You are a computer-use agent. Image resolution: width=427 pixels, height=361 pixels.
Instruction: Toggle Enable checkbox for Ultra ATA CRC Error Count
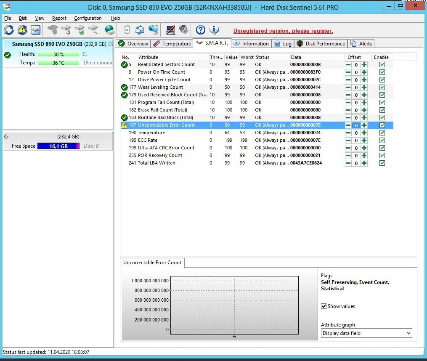pyautogui.click(x=382, y=148)
